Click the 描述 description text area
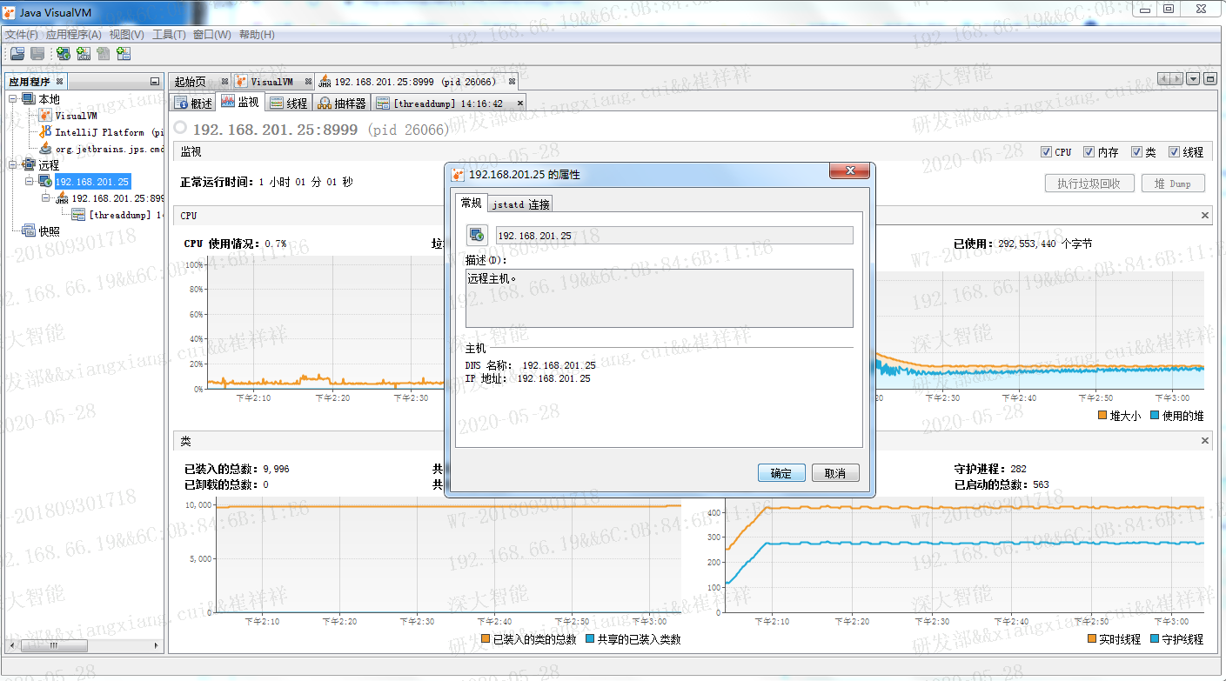This screenshot has height=681, width=1226. (660, 297)
